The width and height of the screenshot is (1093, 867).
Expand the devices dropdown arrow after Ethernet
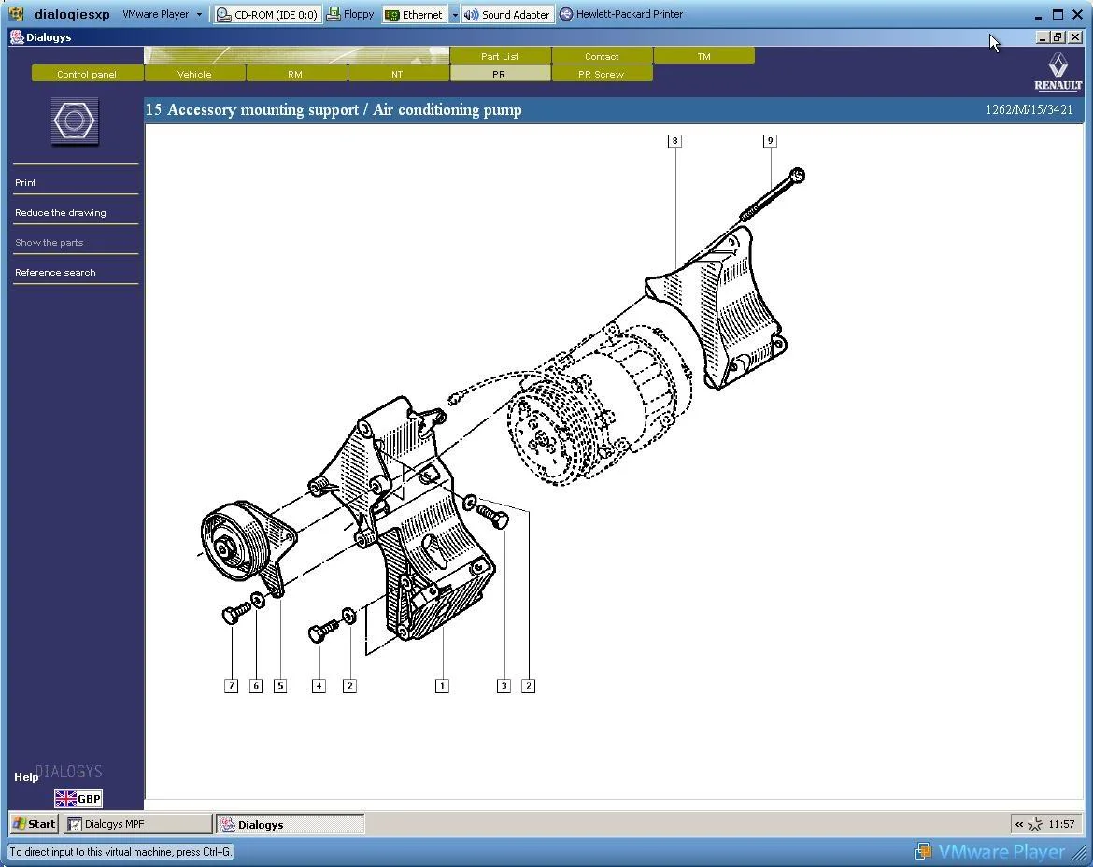pyautogui.click(x=455, y=15)
